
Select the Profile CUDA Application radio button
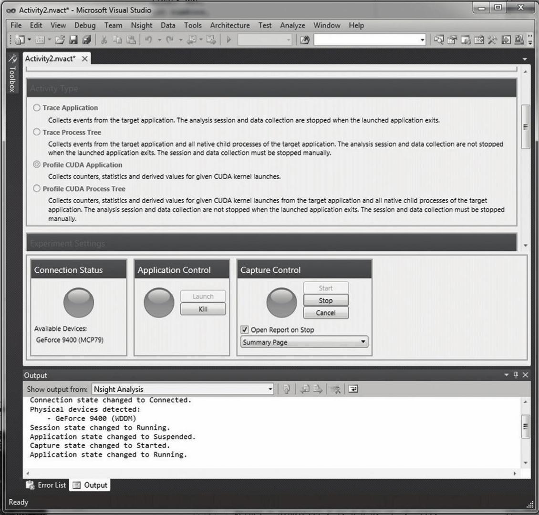pyautogui.click(x=37, y=165)
